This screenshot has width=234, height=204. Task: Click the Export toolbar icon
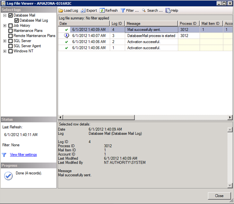click(x=83, y=11)
